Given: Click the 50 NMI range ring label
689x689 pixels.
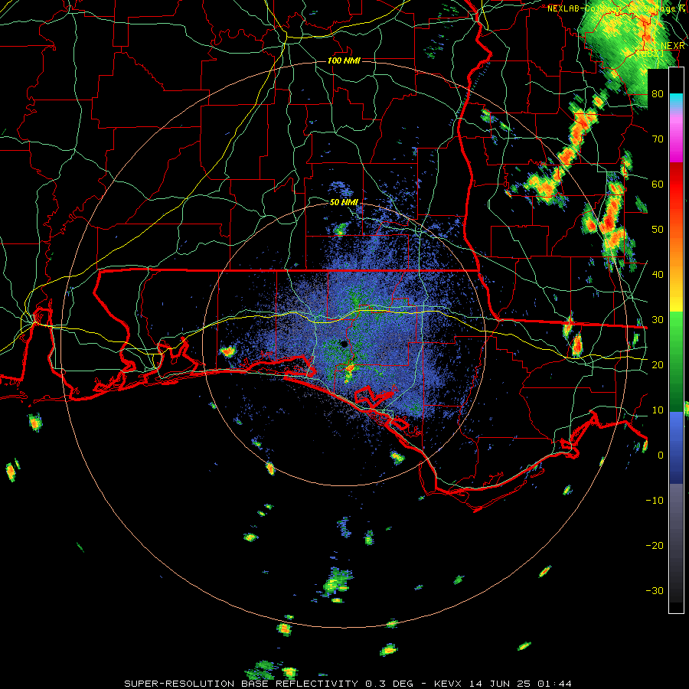Looking at the screenshot, I should 344,202.
